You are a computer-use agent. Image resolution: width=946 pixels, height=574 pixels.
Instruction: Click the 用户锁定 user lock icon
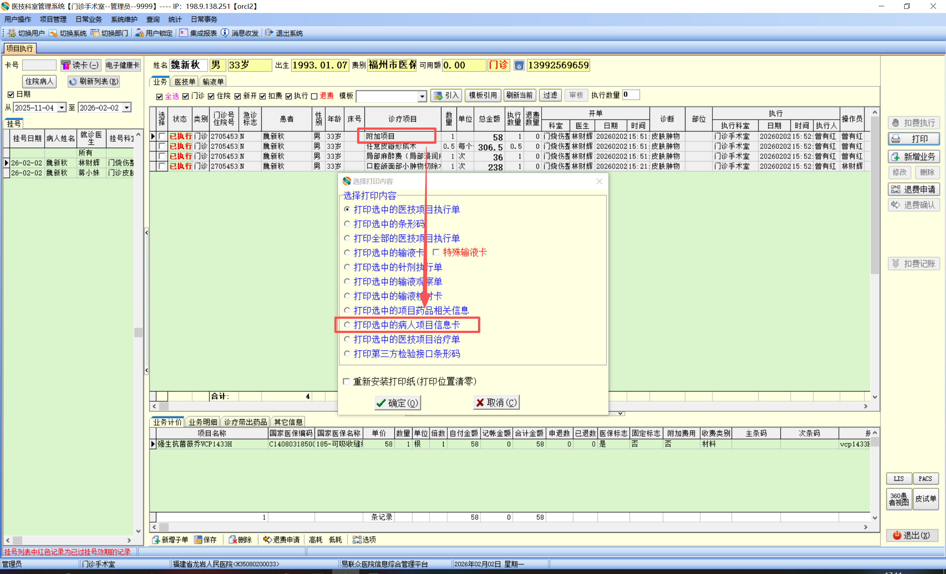click(139, 33)
